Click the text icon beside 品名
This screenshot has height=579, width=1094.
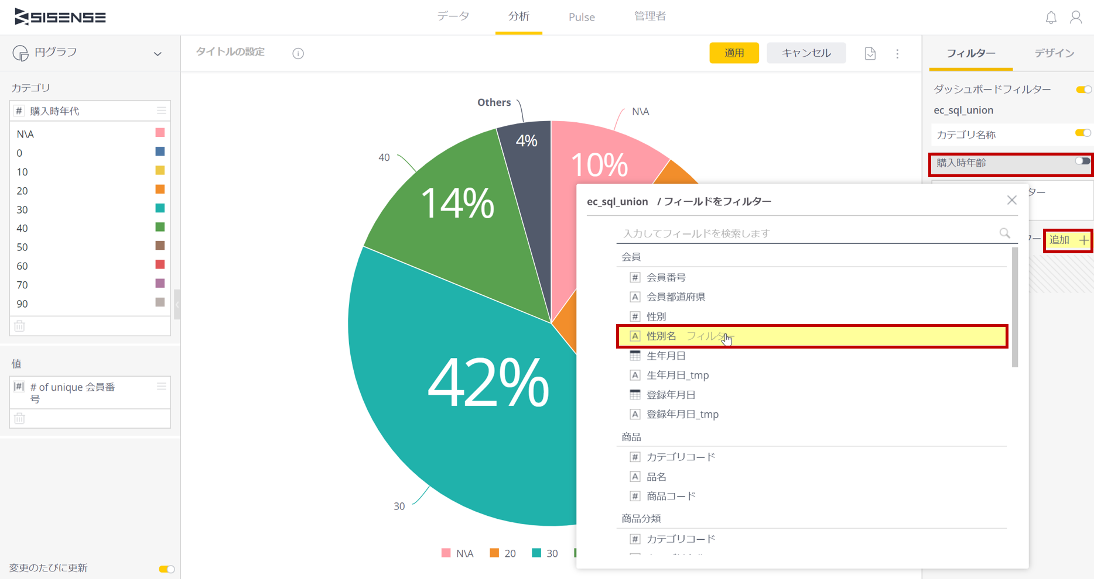click(x=635, y=477)
